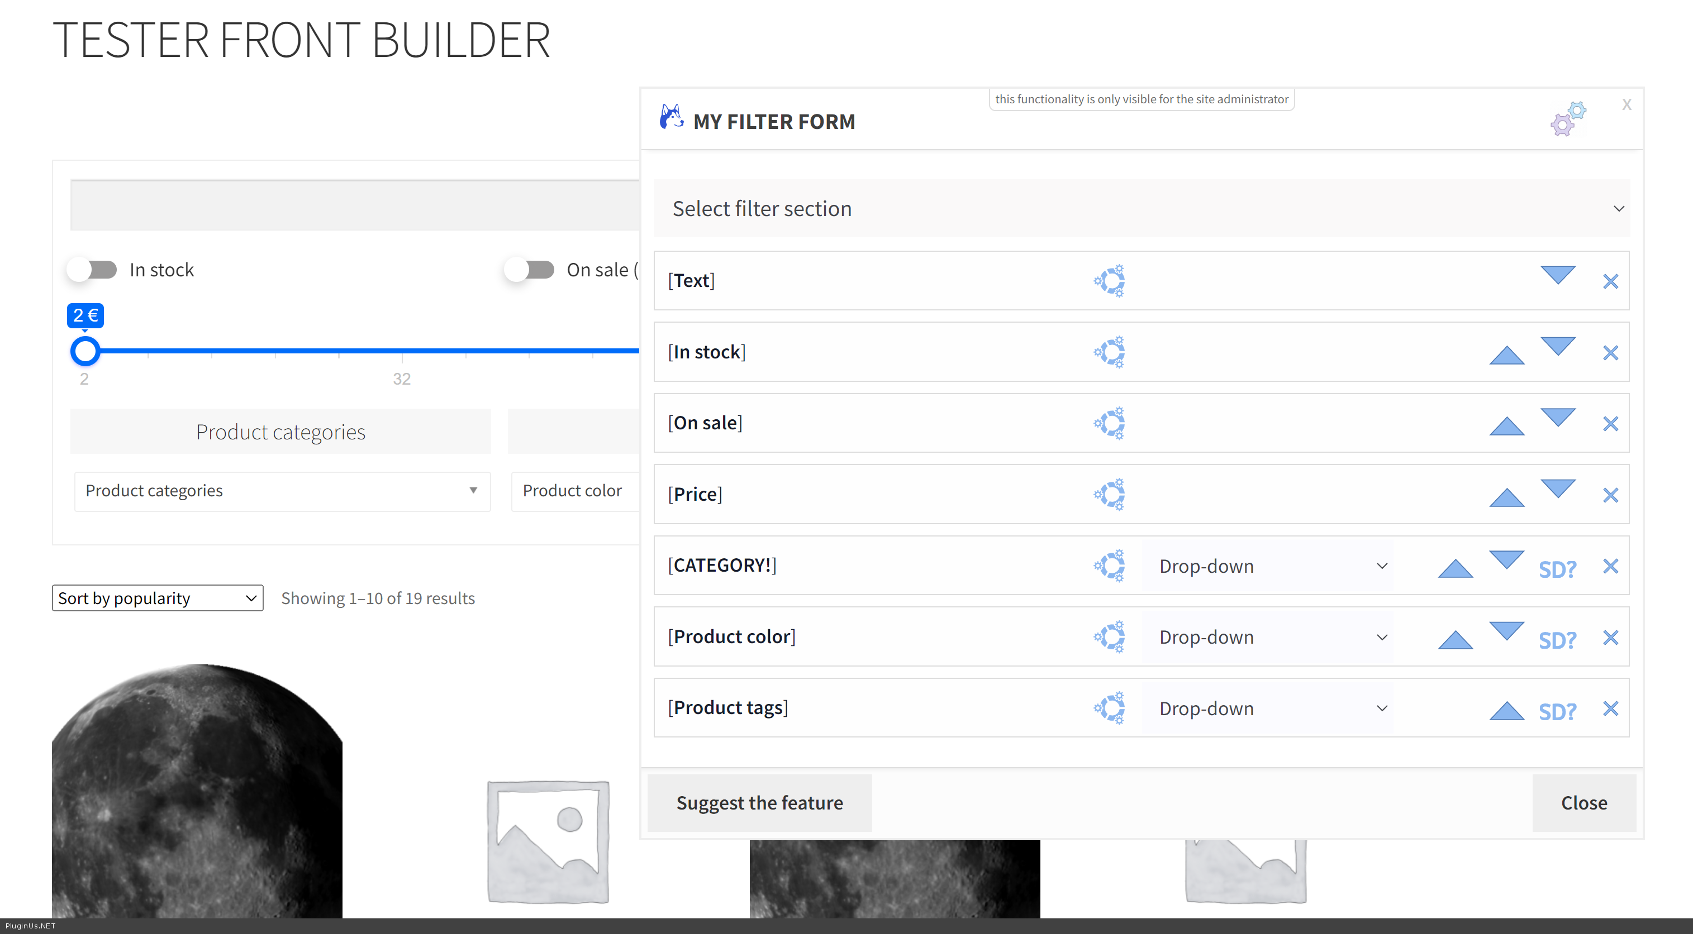Viewport: 1693px width, 934px height.
Task: Click the text search input field
Action: coord(355,205)
